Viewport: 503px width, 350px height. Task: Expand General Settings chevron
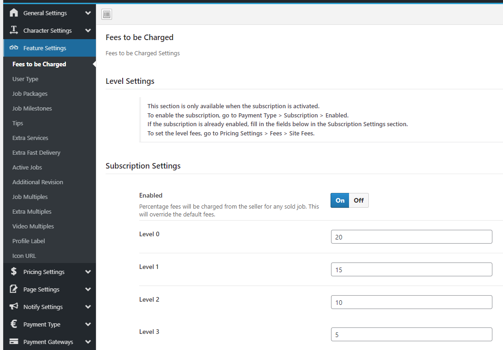(x=88, y=13)
